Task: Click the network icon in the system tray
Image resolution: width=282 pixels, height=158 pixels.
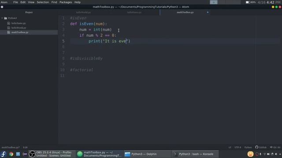Action: pos(264,154)
